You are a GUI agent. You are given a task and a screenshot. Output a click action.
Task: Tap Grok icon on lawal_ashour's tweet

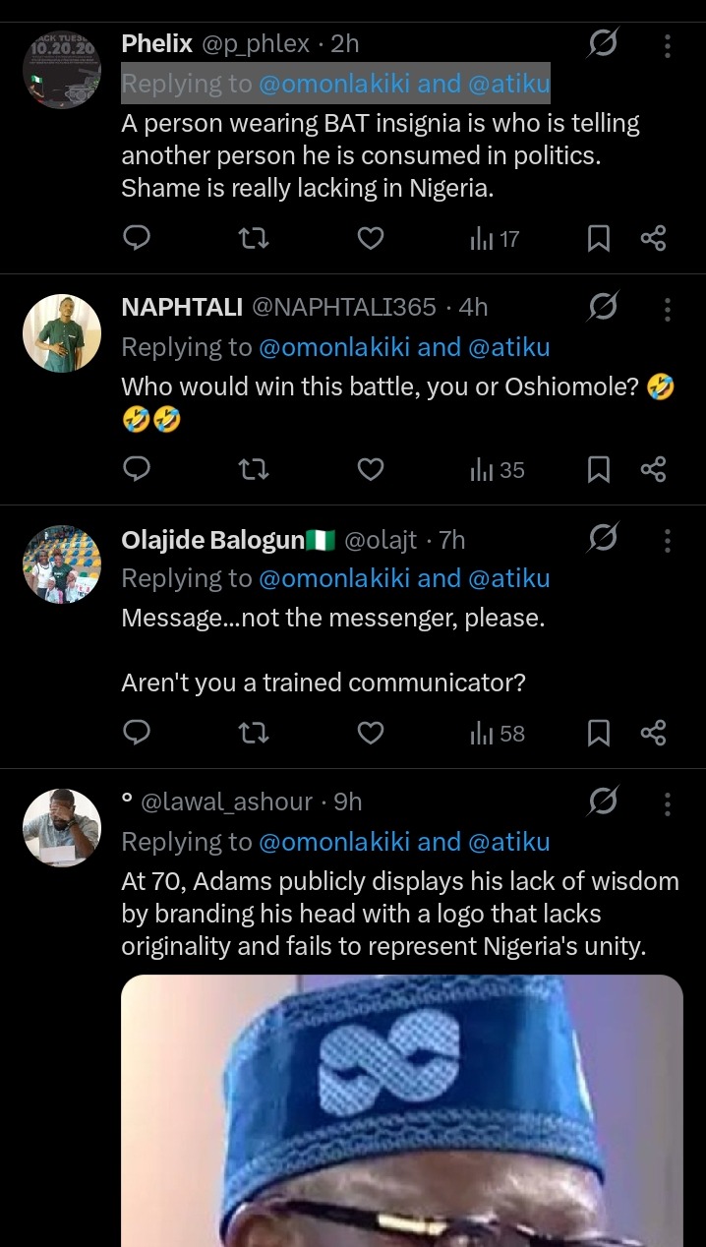602,803
